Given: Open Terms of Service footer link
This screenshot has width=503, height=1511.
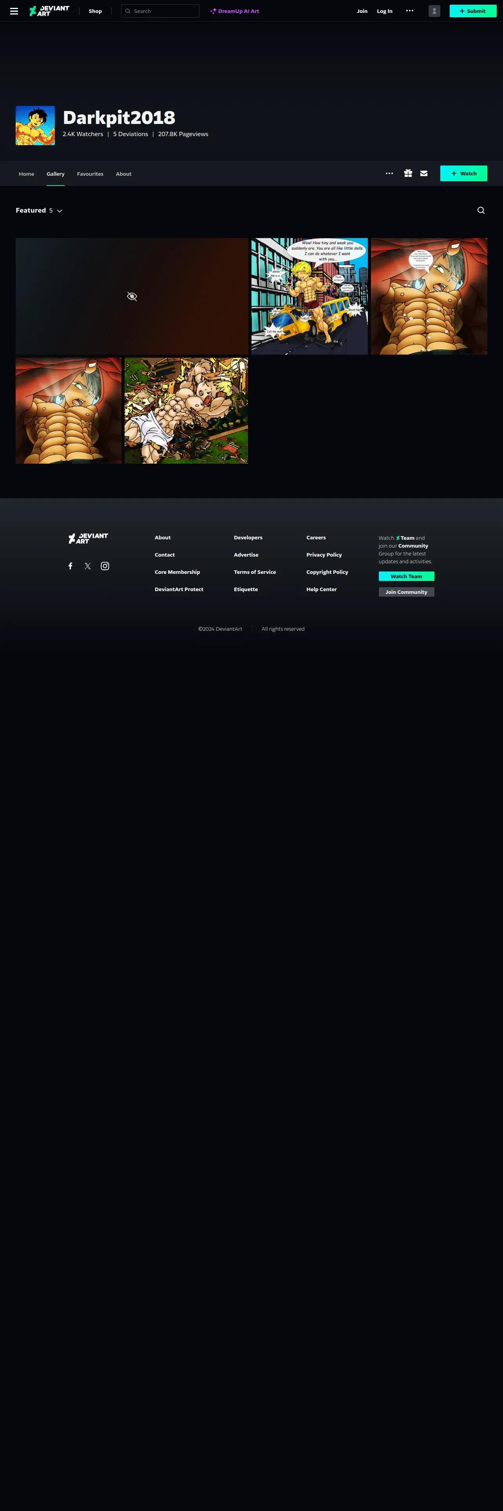Looking at the screenshot, I should click(255, 572).
